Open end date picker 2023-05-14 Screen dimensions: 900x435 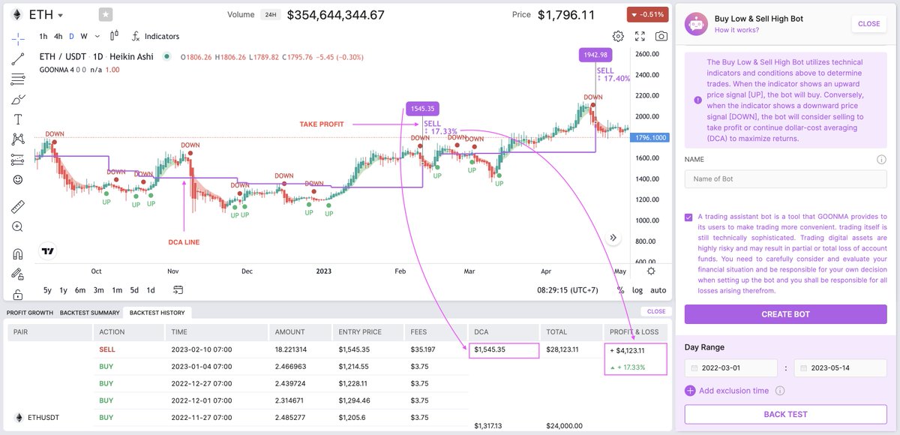click(840, 368)
